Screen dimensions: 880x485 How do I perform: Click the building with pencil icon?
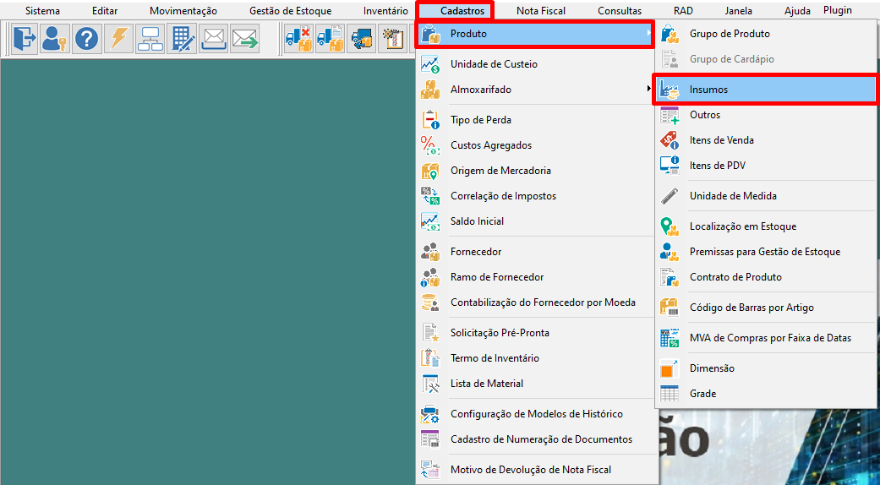pos(183,39)
